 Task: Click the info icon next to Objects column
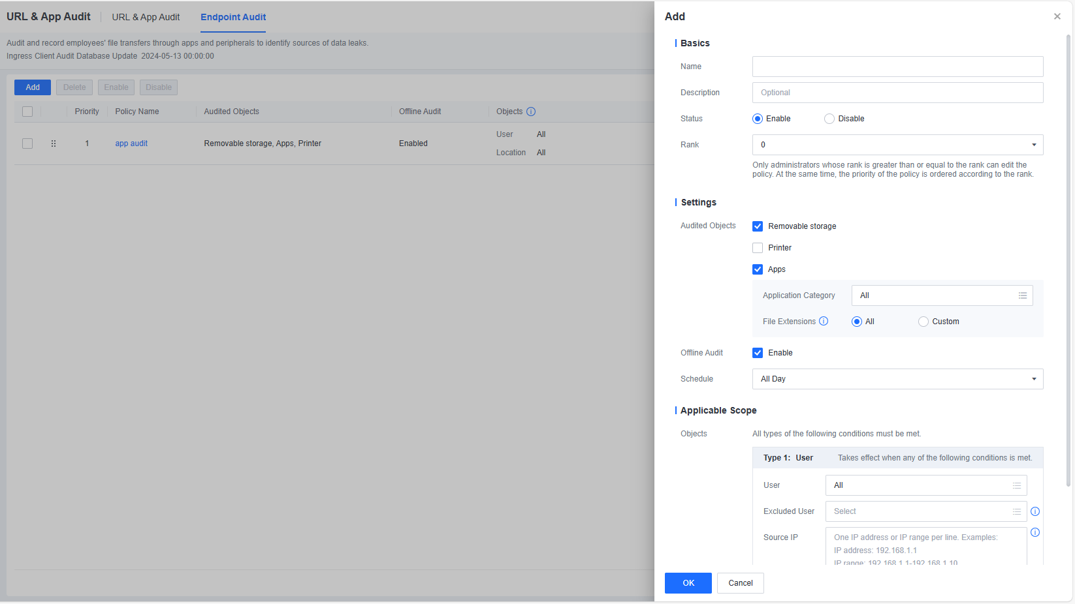[x=531, y=112]
